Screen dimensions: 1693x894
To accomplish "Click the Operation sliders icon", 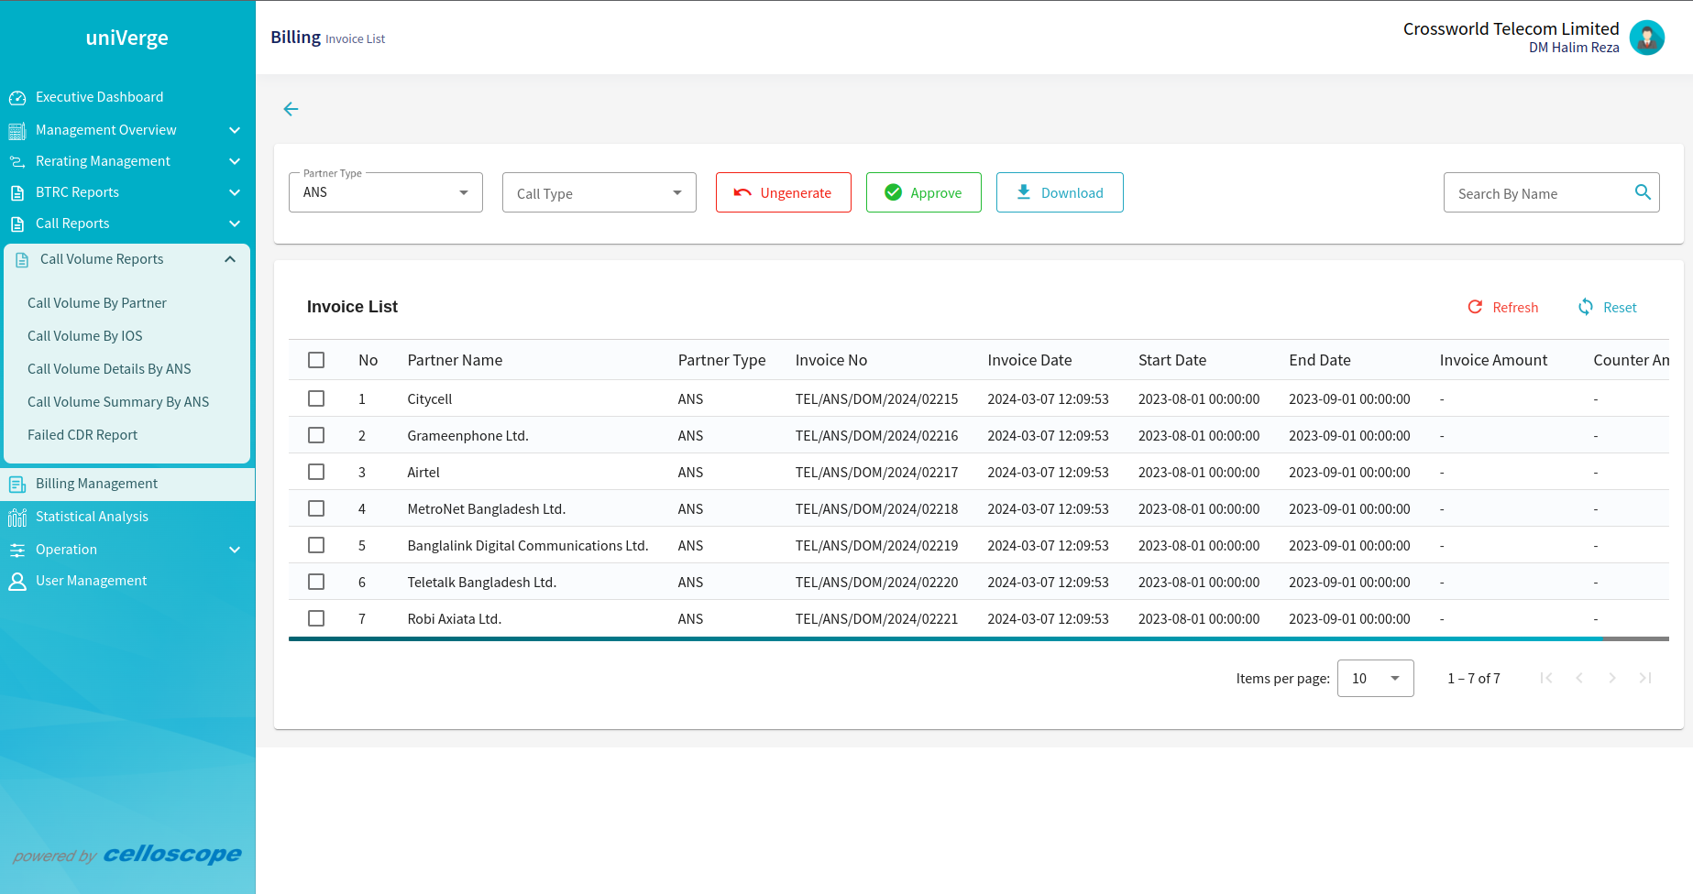I will point(17,550).
